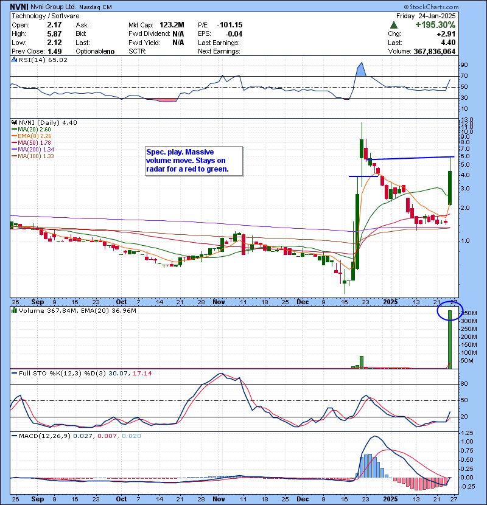Click the 300M label on volume axis
Image resolution: width=487 pixels, height=505 pixels.
469,321
